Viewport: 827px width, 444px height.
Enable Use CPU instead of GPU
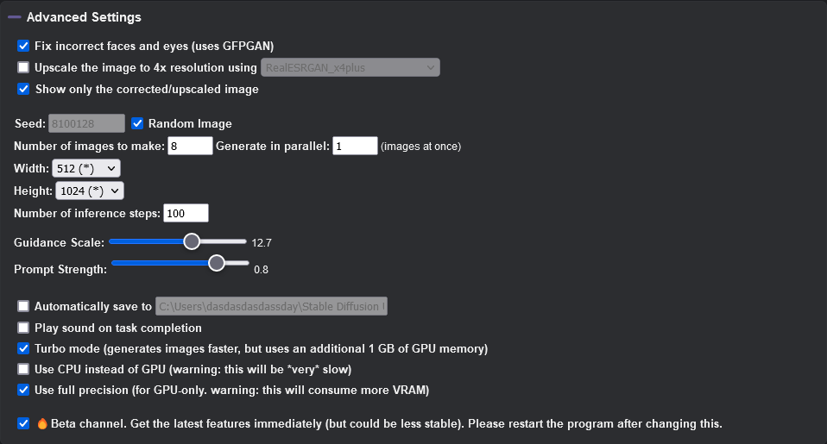(23, 369)
